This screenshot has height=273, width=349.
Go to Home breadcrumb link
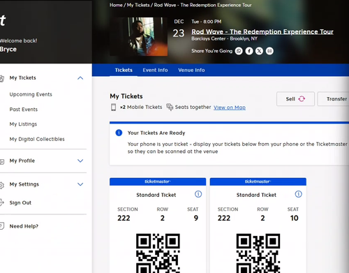(116, 5)
